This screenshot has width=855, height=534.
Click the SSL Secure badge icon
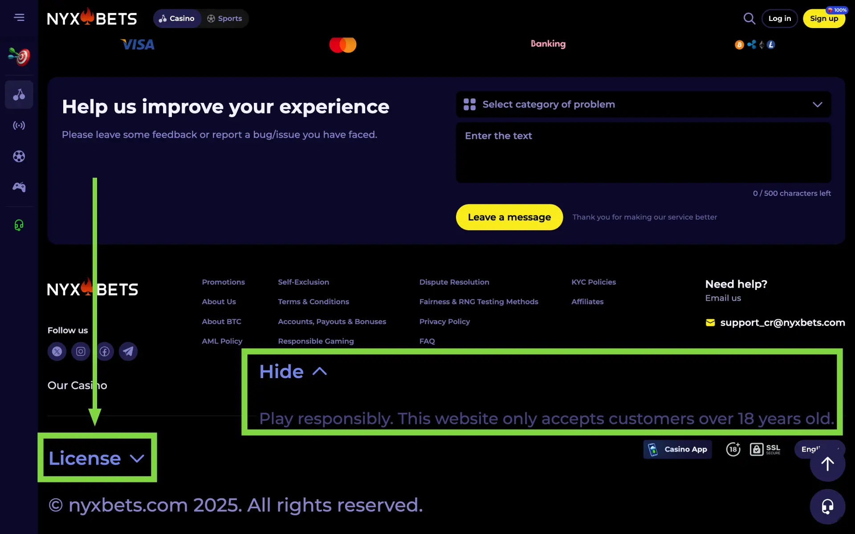point(765,449)
